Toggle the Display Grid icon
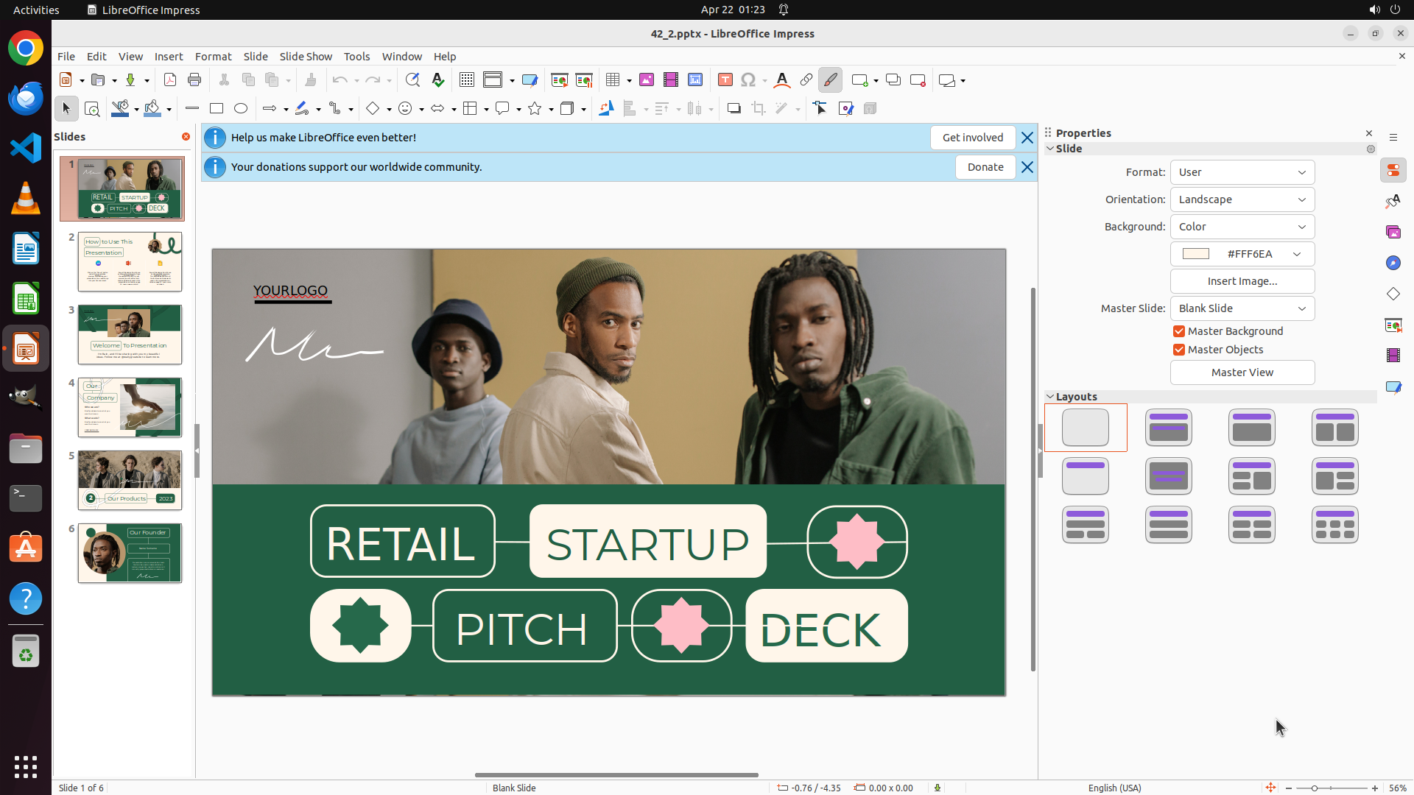The image size is (1414, 795). point(467,80)
